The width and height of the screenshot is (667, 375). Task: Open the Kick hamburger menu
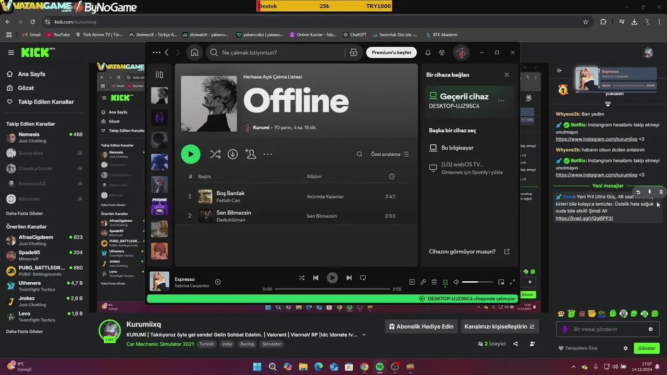point(11,53)
